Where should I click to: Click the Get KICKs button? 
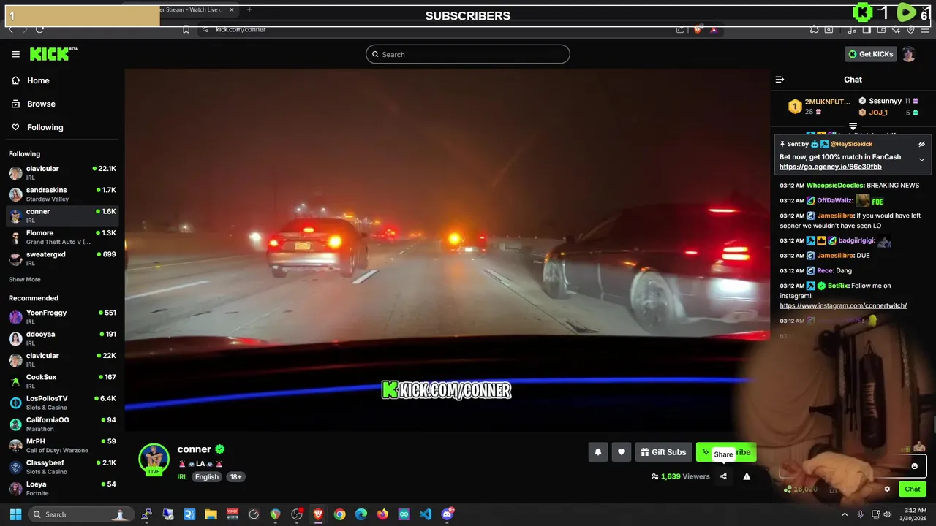870,54
